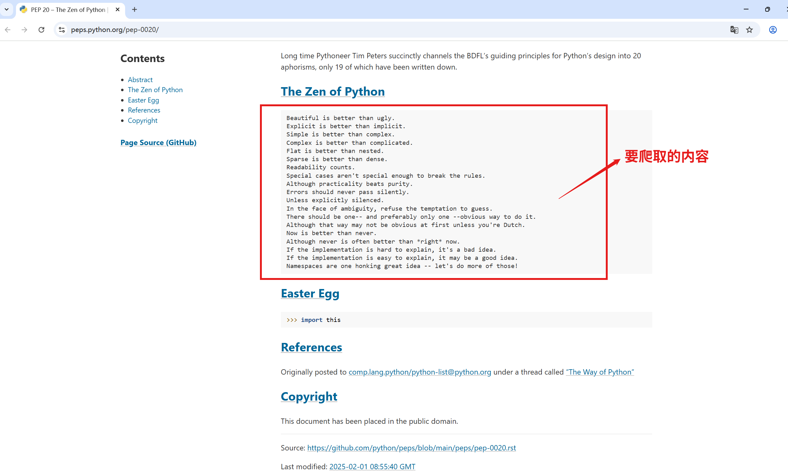Image resolution: width=788 pixels, height=473 pixels.
Task: Open the pep-0020.rst GitHub source link
Action: [411, 448]
